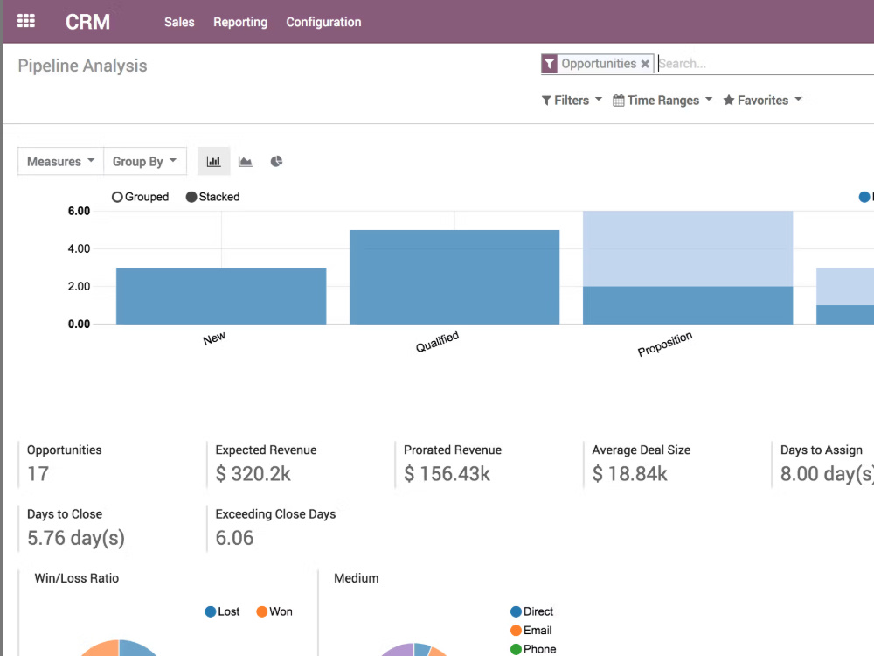
Task: Click the CRM app title
Action: point(87,23)
